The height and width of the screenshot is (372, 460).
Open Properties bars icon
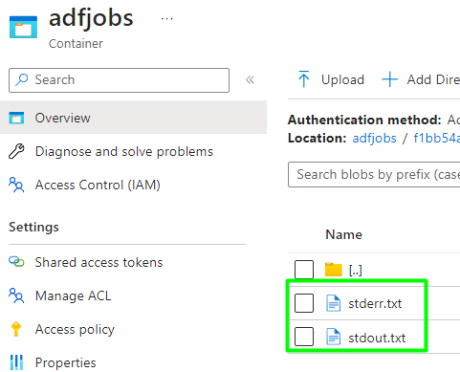coord(16,362)
